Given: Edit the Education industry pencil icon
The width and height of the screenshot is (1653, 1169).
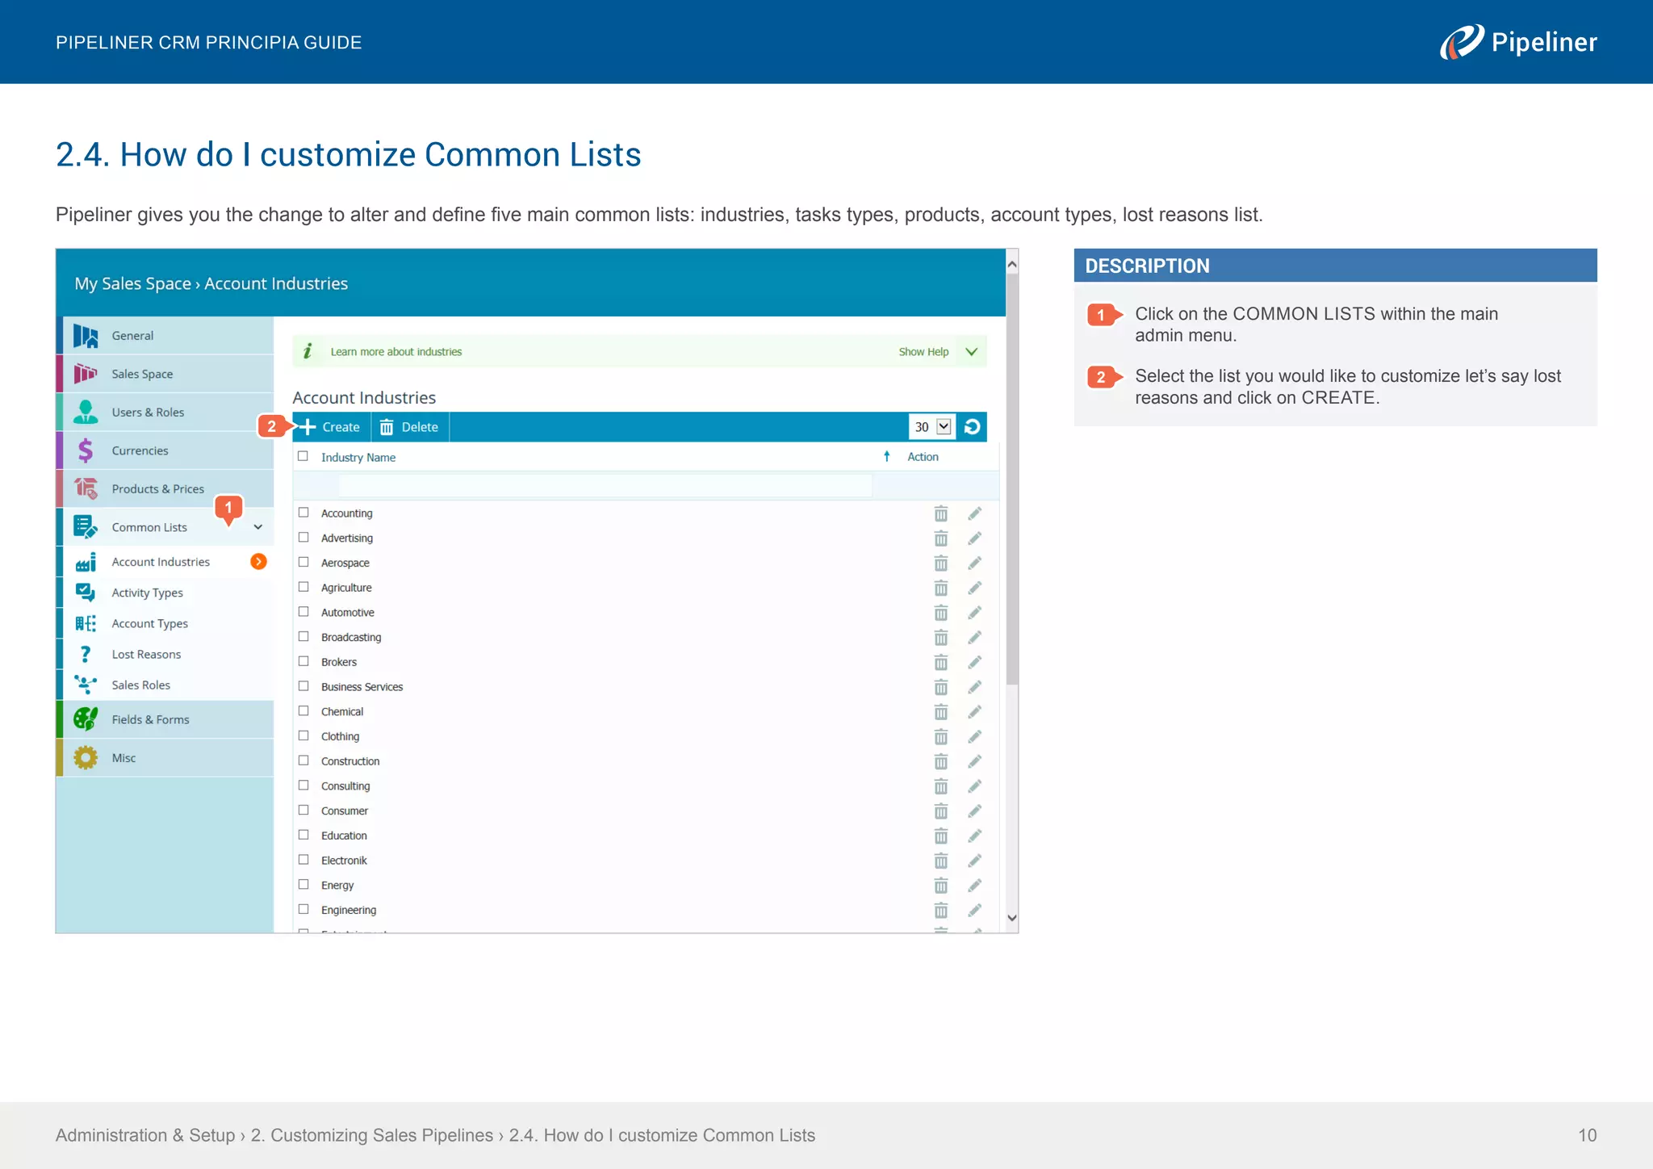Looking at the screenshot, I should tap(975, 836).
